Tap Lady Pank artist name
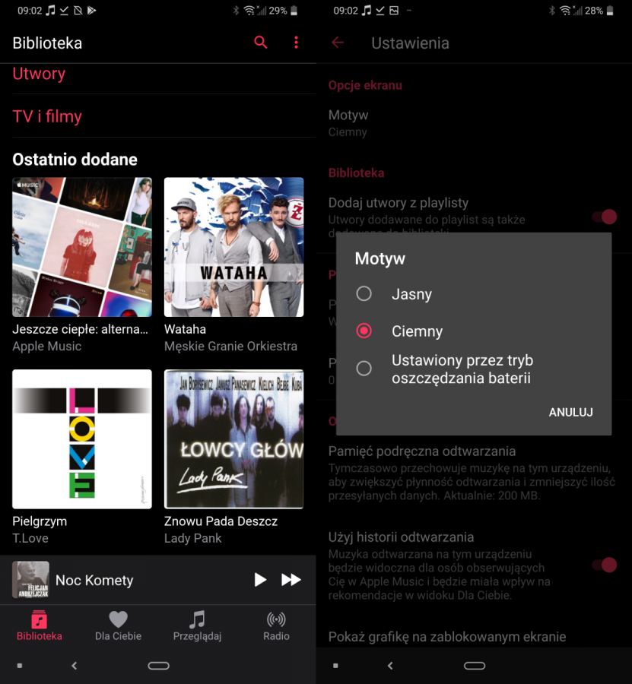632x684 pixels. (192, 539)
